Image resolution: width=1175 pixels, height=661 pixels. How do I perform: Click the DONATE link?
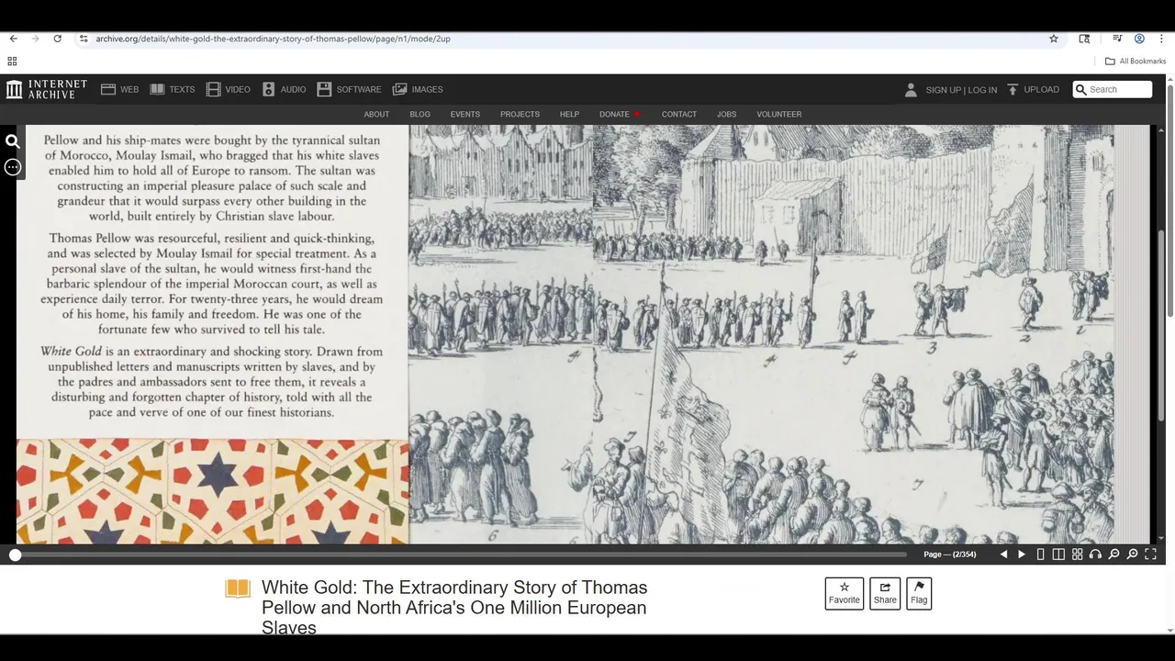coord(614,114)
